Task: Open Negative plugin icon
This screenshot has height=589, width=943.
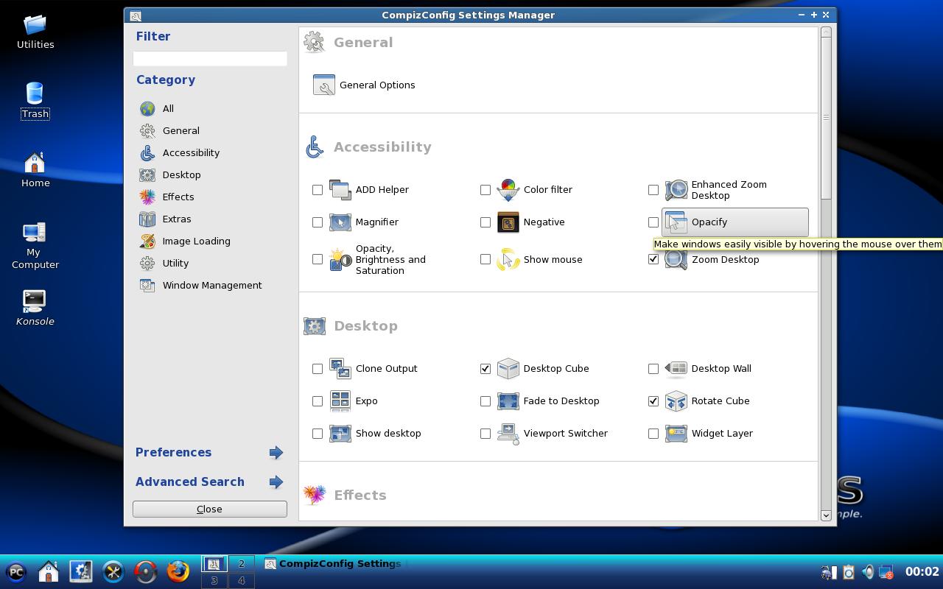Action: (508, 222)
